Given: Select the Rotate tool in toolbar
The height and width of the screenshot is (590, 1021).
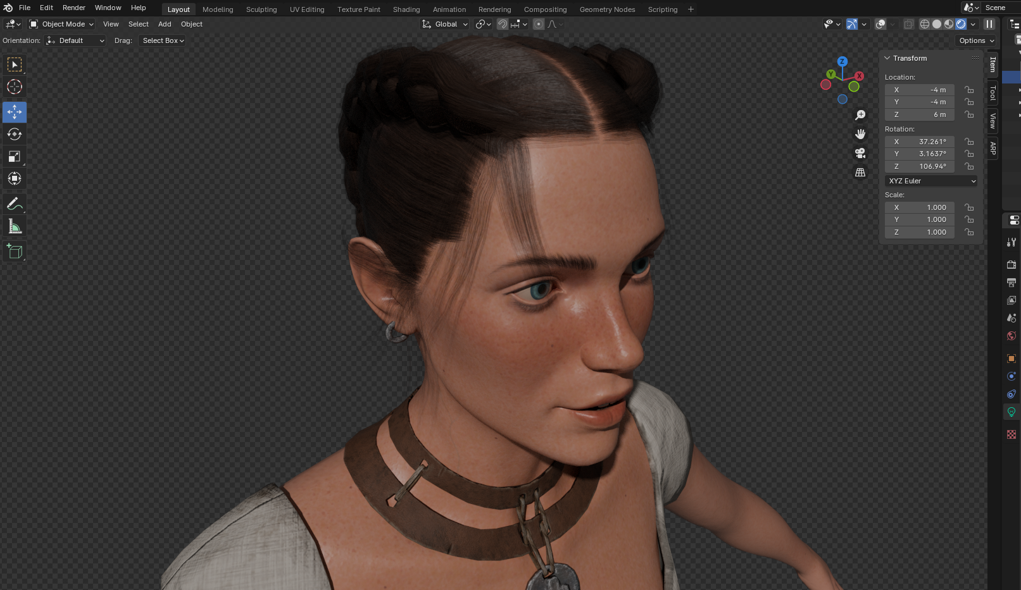Looking at the screenshot, I should pos(15,134).
